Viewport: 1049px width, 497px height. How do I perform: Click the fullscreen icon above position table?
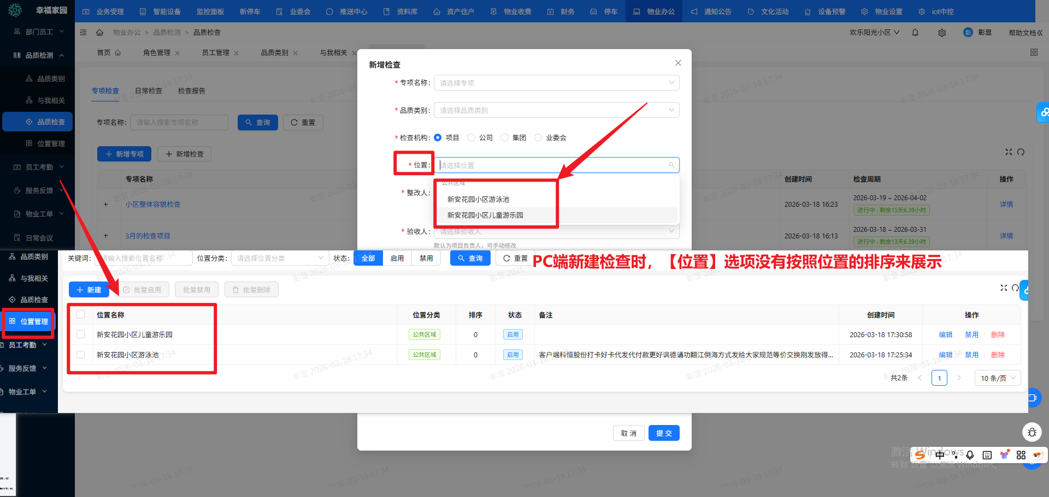tap(1004, 288)
